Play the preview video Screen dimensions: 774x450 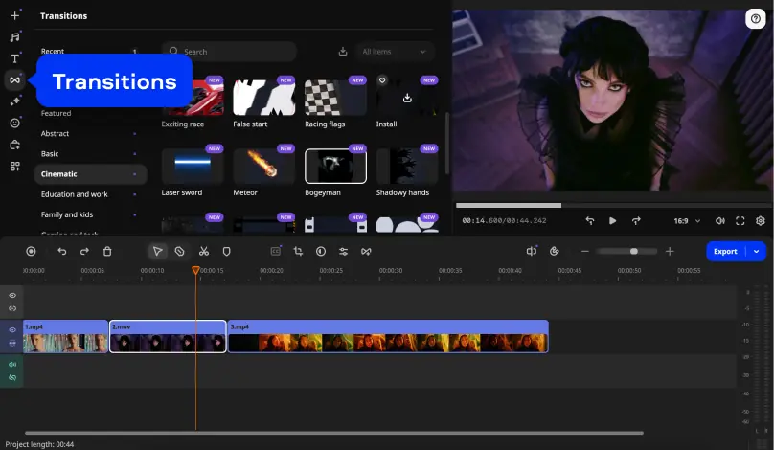pyautogui.click(x=612, y=220)
